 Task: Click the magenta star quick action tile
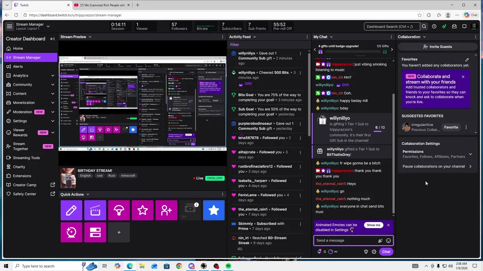click(x=143, y=210)
